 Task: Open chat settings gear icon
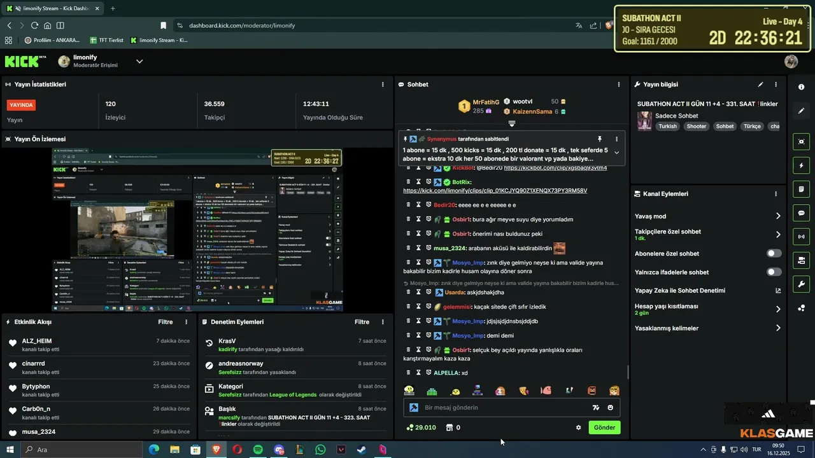[x=578, y=427]
